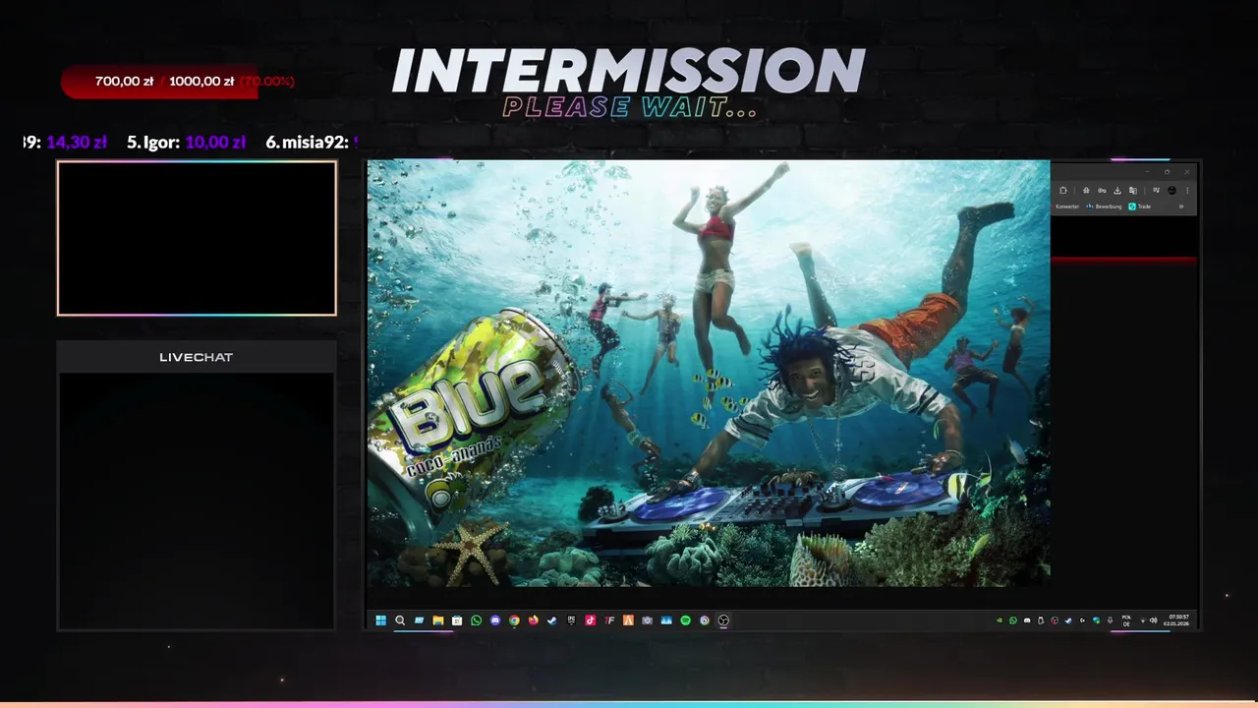This screenshot has width=1258, height=708.
Task: Open the red TF app in taskbar
Action: click(x=609, y=620)
